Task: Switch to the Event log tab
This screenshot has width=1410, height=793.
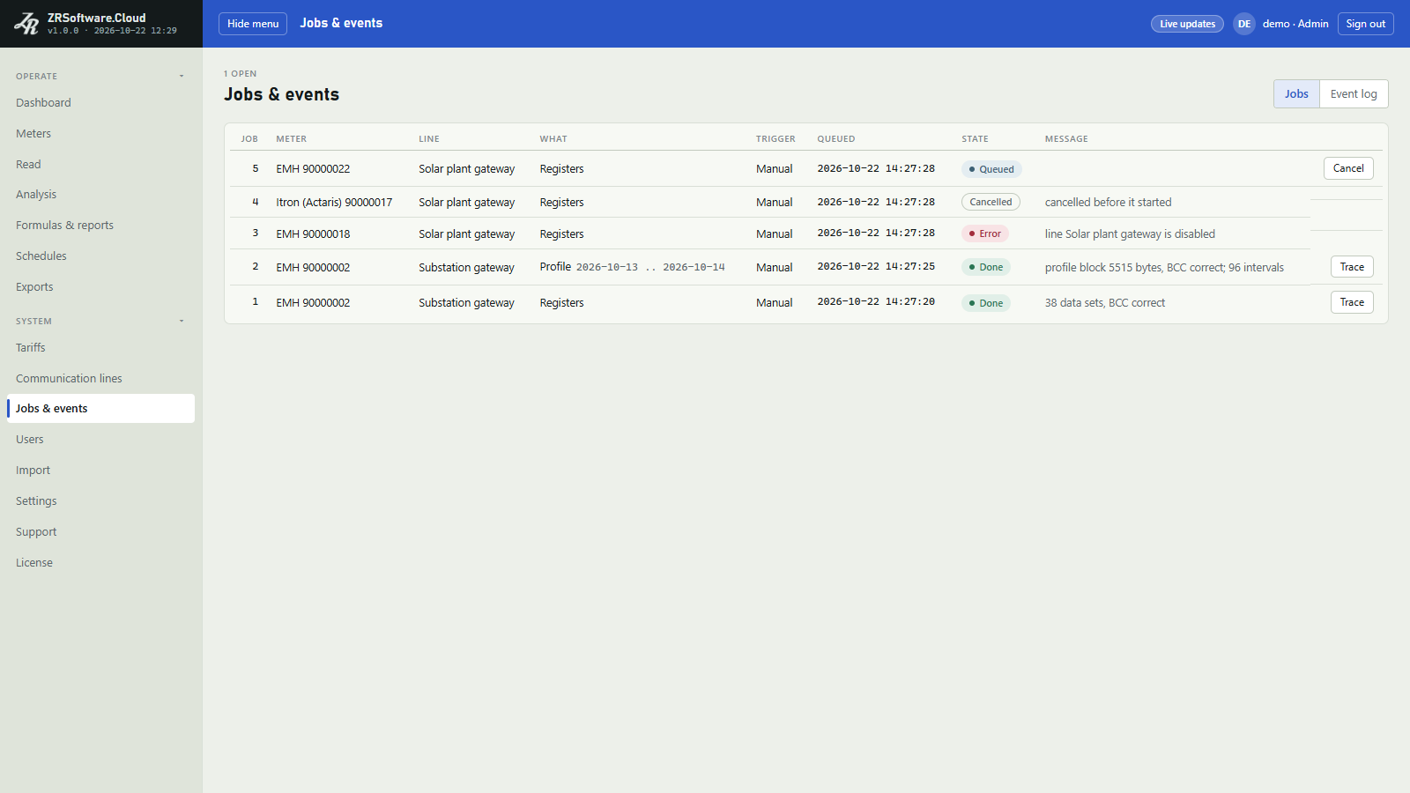Action: pos(1354,94)
